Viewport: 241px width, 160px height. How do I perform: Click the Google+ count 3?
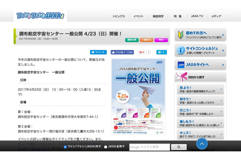(x=148, y=52)
